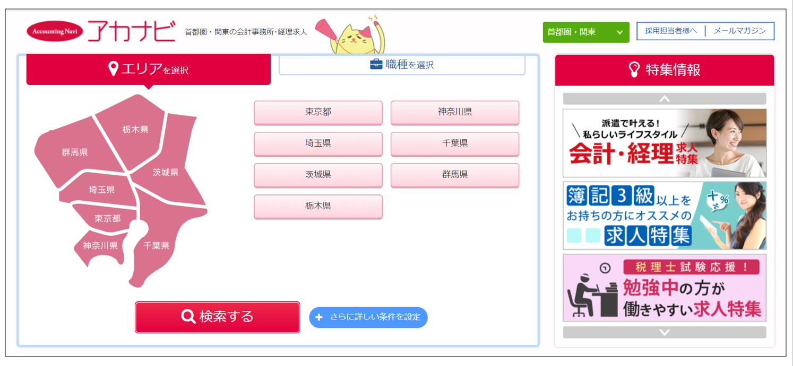Switch to the 職種を選択 tab

(x=402, y=65)
